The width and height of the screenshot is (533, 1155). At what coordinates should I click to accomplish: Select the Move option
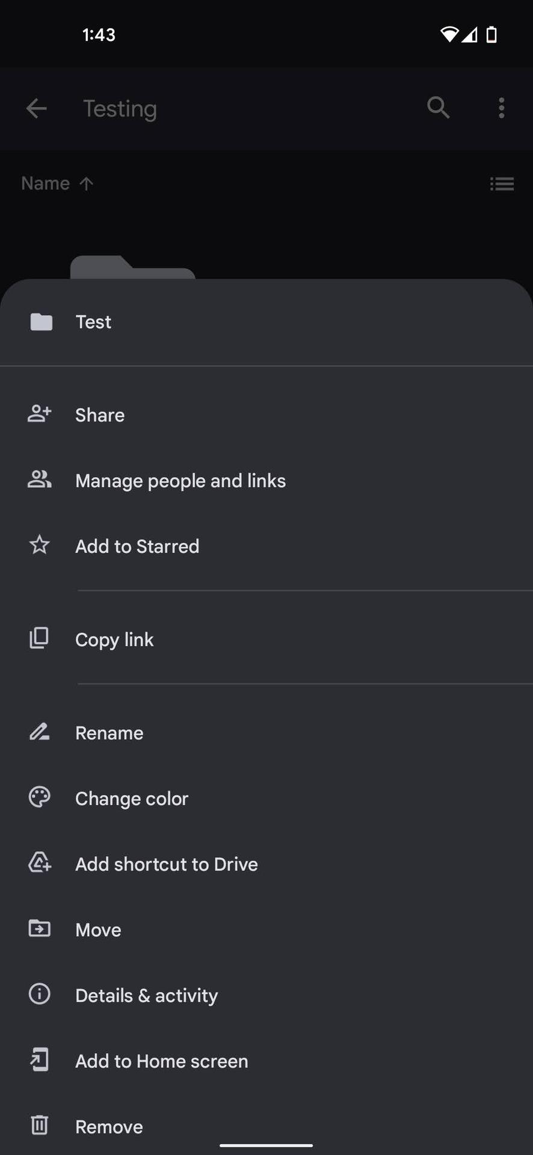click(x=98, y=930)
